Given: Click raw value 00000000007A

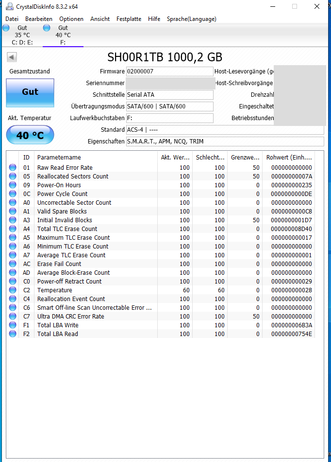Looking at the screenshot, I should point(292,176).
